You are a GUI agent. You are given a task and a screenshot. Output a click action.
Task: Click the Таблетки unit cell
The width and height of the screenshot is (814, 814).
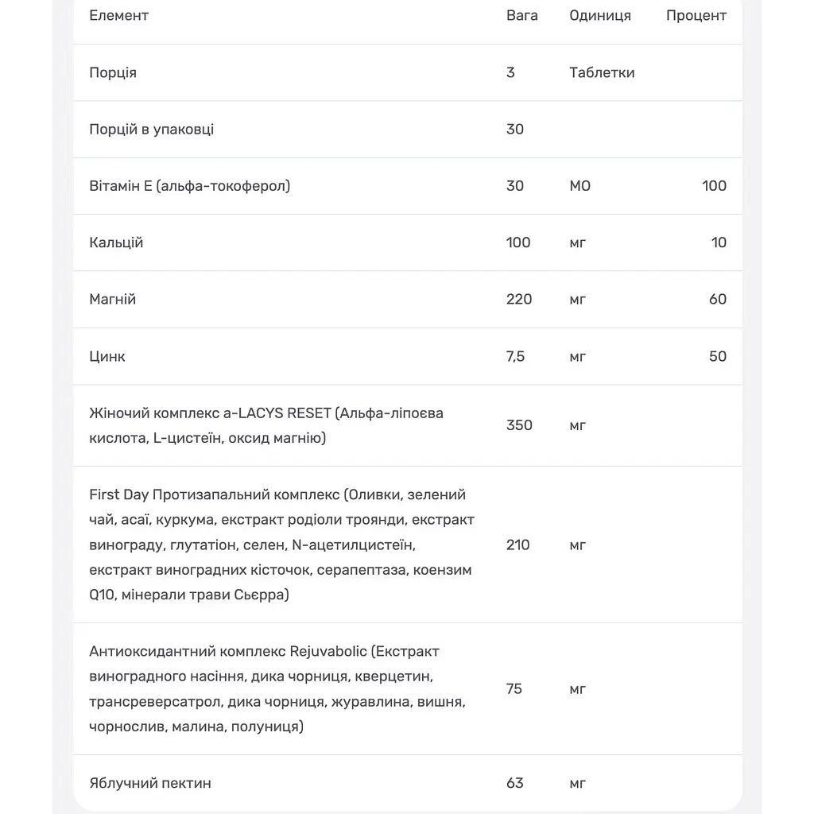click(x=602, y=72)
